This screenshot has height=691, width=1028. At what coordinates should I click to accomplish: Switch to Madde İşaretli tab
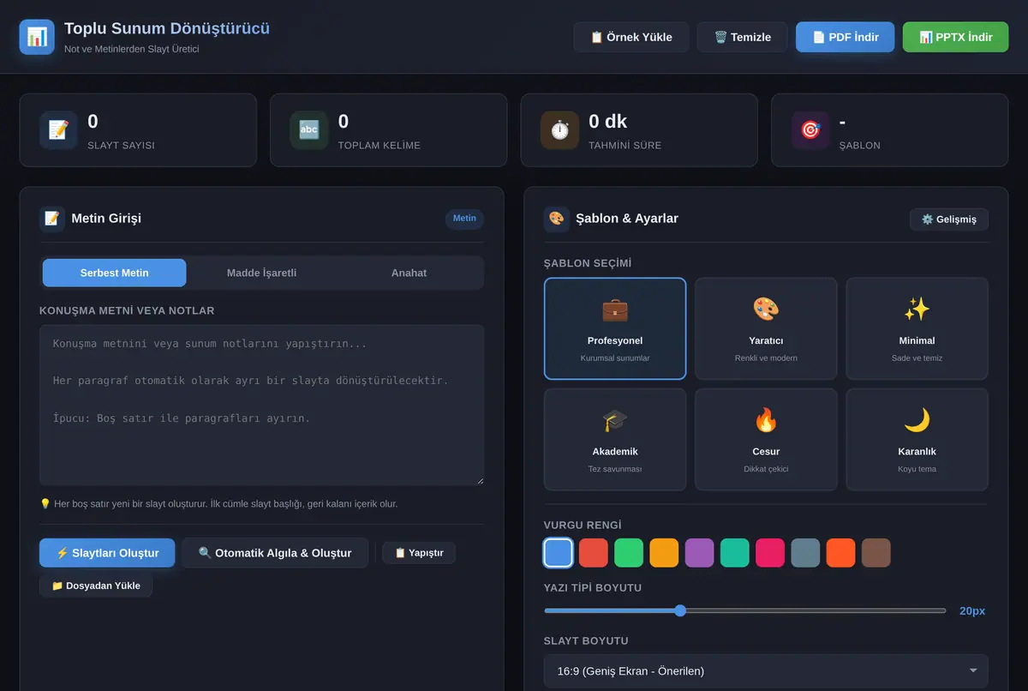(x=261, y=273)
